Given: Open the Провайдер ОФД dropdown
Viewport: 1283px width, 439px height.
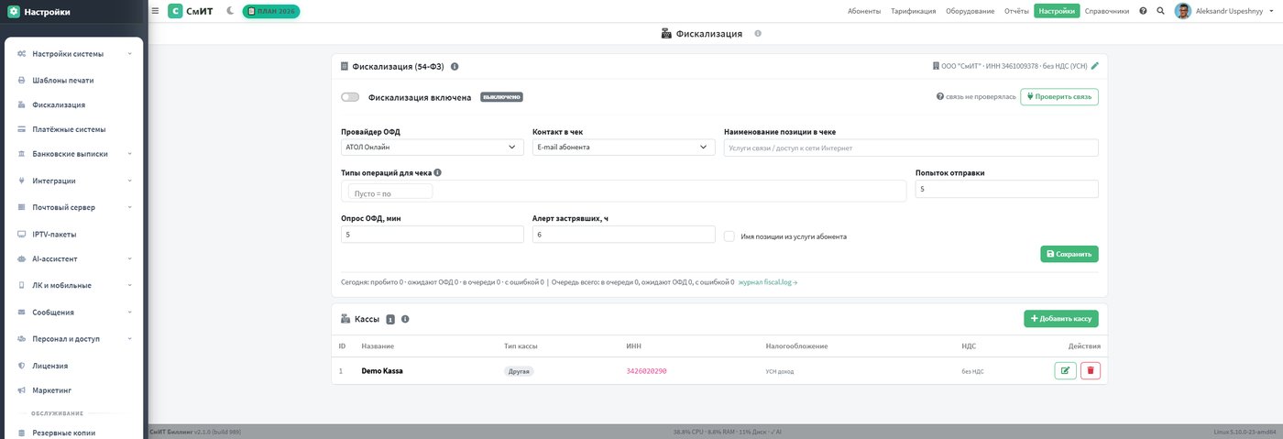Looking at the screenshot, I should tap(432, 147).
